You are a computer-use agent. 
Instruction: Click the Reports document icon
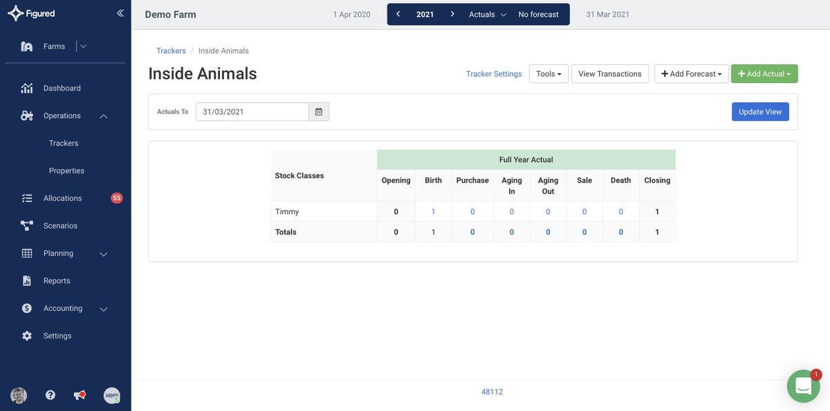(27, 281)
